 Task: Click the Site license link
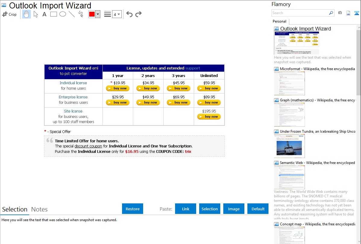coord(73,111)
